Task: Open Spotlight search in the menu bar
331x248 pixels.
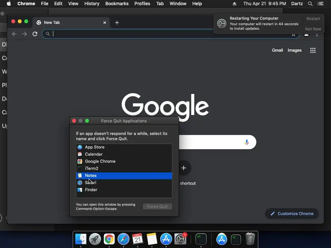Action: [x=310, y=4]
